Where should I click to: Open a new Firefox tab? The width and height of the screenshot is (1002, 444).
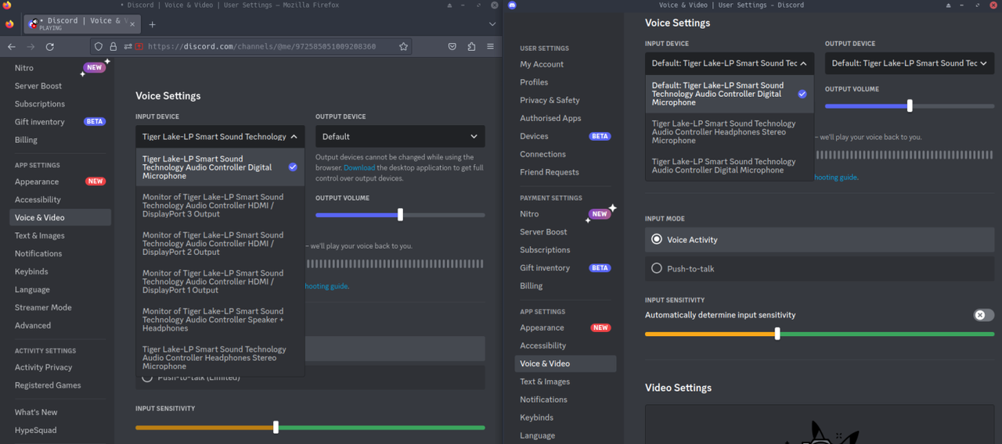pos(152,24)
